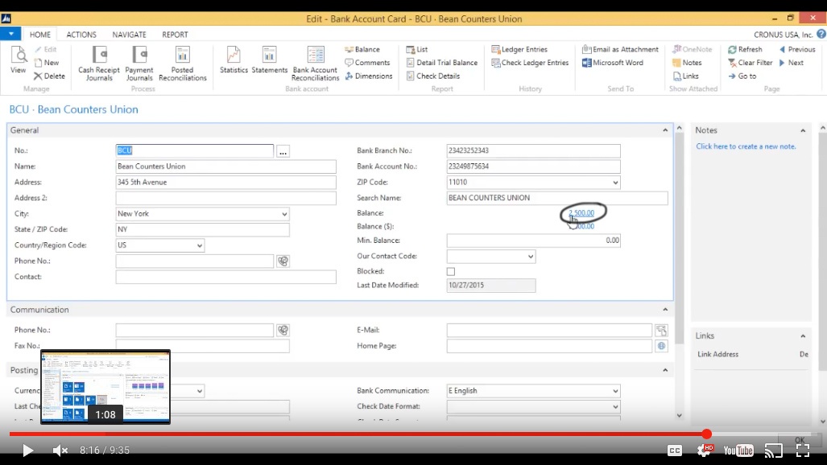Create a New bank account record
This screenshot has height=465, width=827.
pyautogui.click(x=47, y=63)
